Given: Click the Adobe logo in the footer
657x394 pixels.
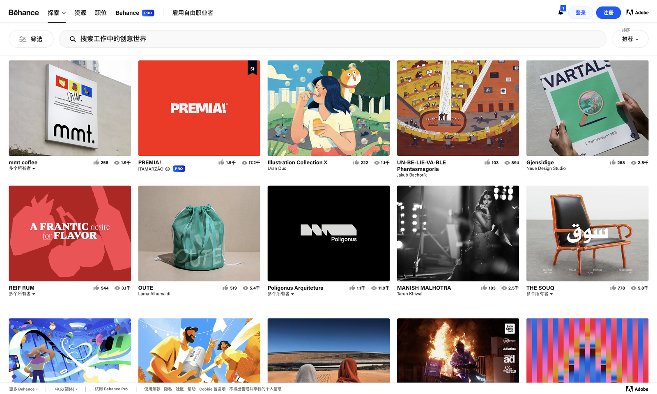Looking at the screenshot, I should pyautogui.click(x=637, y=389).
